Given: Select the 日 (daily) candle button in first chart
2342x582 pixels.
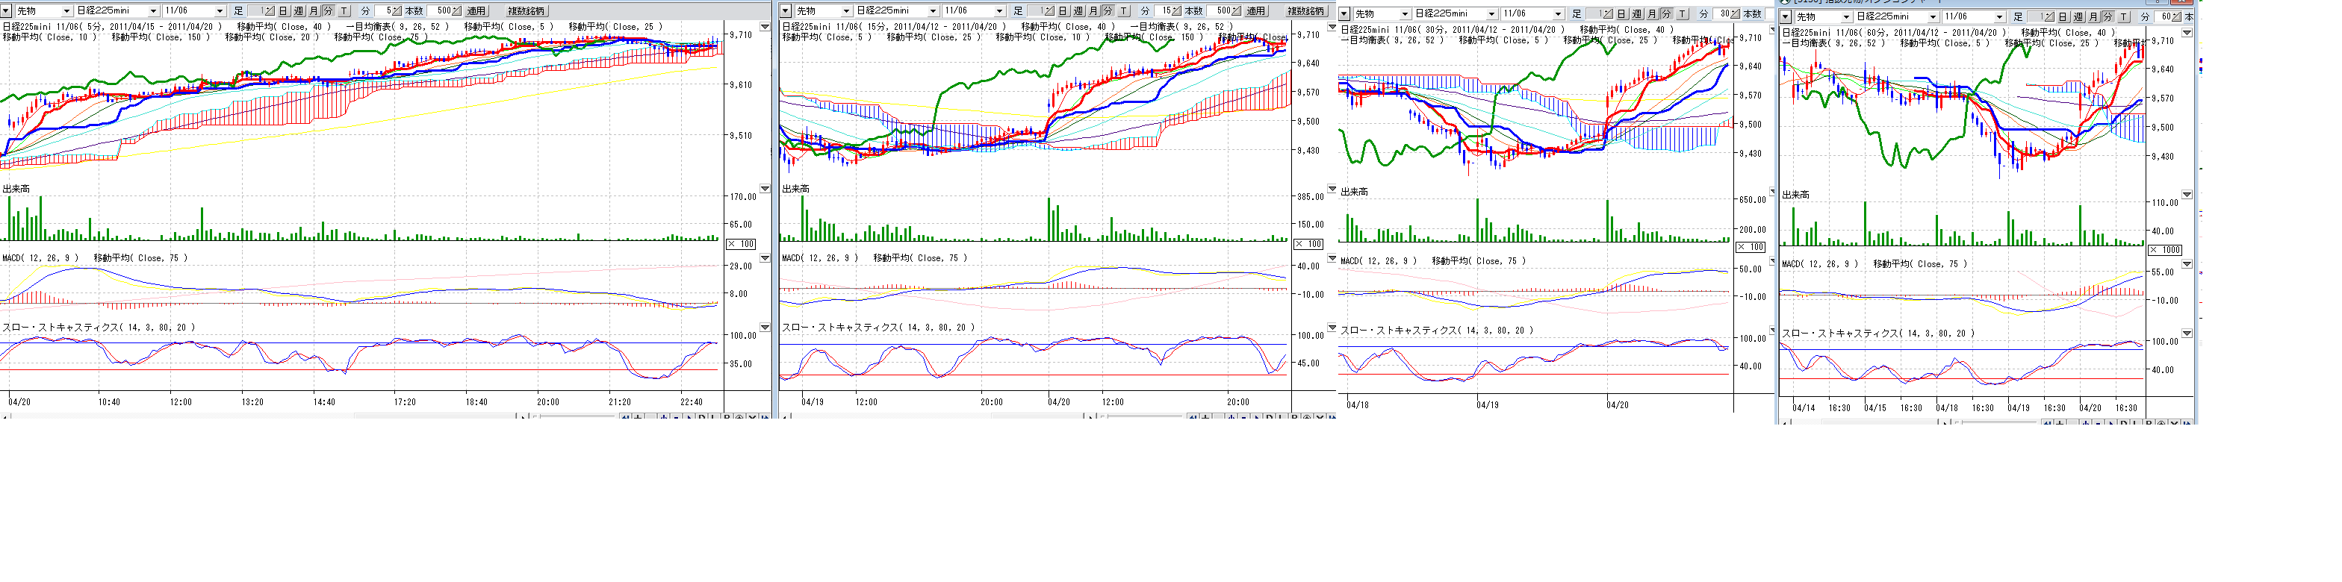Looking at the screenshot, I should coord(284,11).
